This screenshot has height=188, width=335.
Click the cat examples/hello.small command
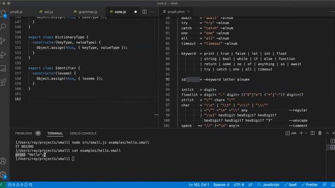pos(96,150)
